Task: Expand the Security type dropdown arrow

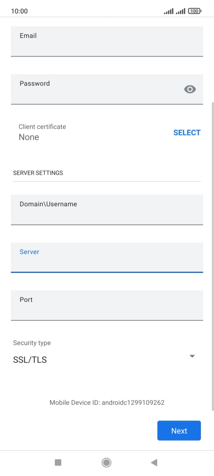Action: coord(192,356)
